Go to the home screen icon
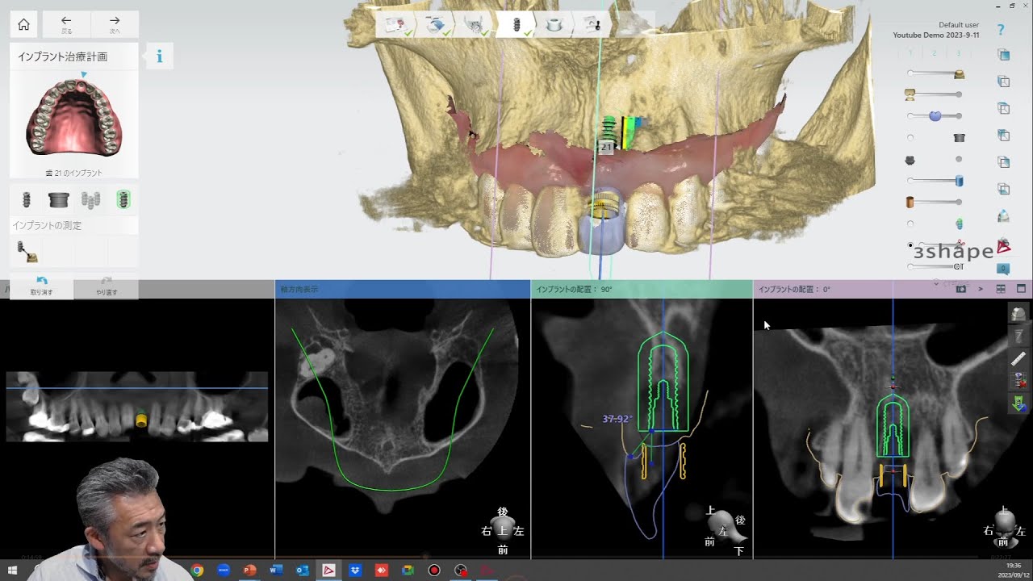The image size is (1033, 581). coord(23,24)
